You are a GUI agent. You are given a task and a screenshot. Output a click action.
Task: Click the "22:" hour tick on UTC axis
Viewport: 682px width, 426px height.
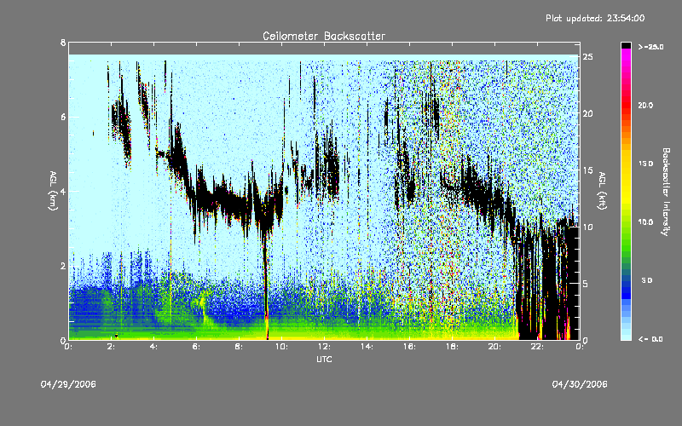click(x=536, y=347)
